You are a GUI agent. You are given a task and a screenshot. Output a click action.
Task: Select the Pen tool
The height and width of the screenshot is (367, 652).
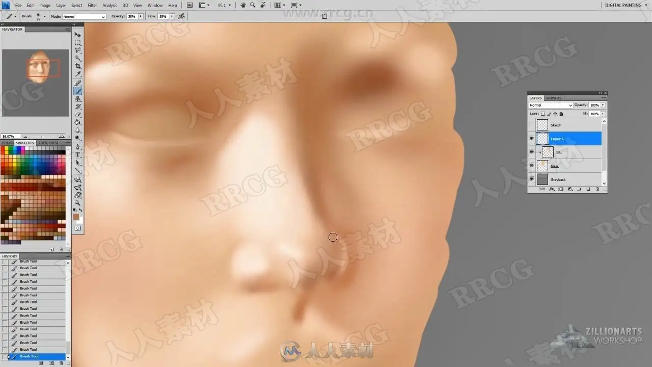78,147
